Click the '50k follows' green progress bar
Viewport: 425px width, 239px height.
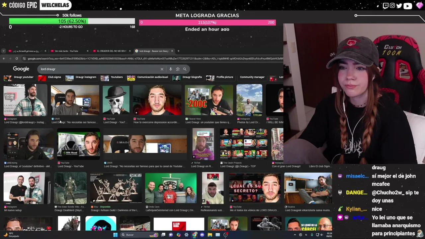(72, 21)
